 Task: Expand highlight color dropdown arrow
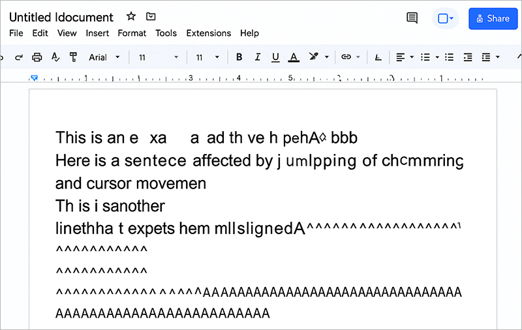(327, 57)
